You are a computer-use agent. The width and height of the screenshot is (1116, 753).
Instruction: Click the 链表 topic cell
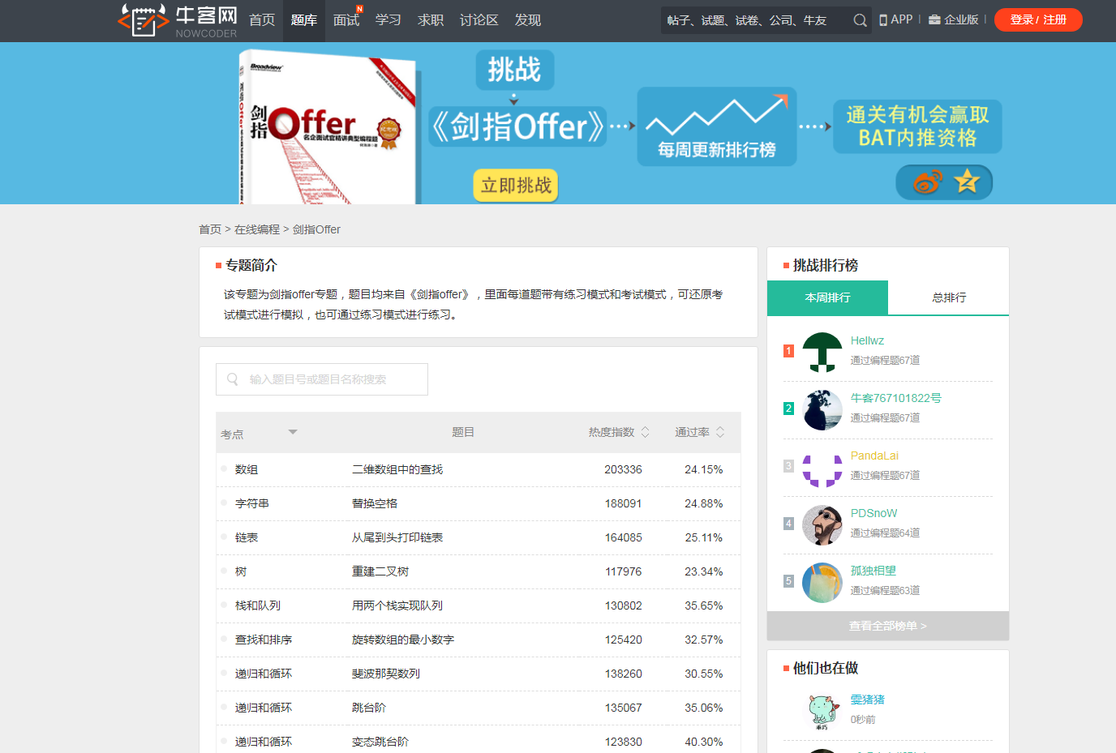247,537
